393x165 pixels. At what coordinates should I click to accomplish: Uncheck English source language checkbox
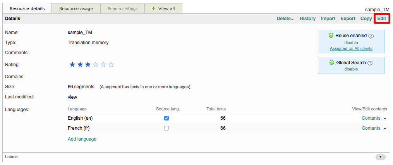166,118
